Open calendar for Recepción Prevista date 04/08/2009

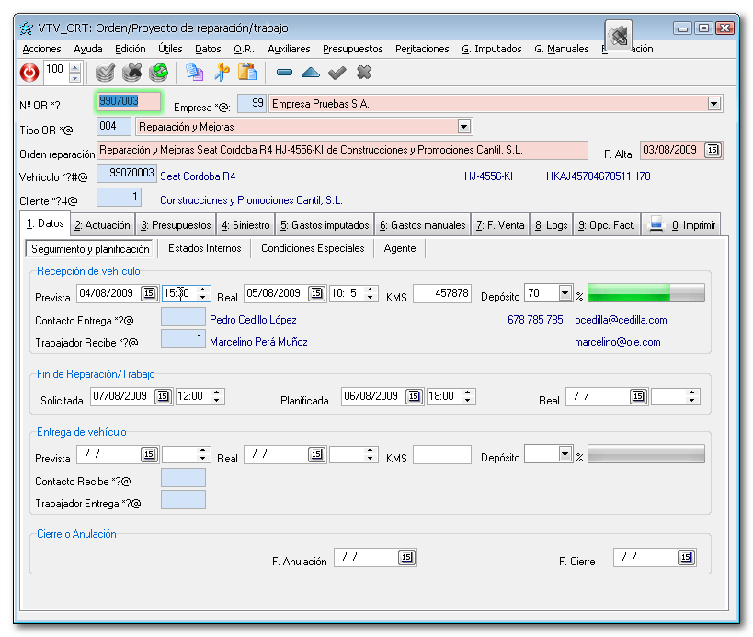coord(149,293)
